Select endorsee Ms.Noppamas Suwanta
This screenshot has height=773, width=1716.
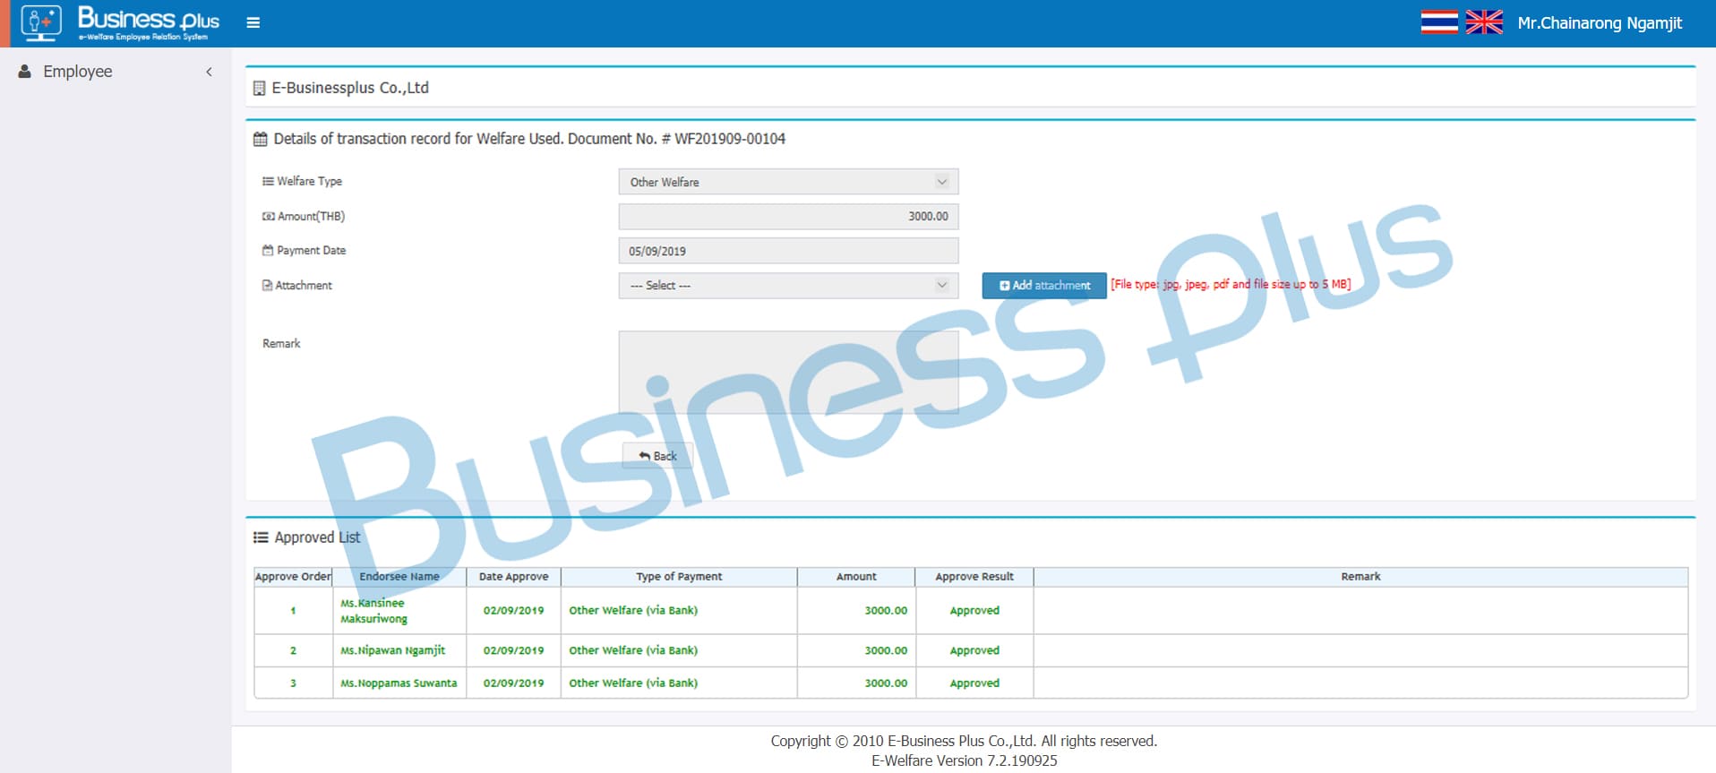[x=399, y=683]
